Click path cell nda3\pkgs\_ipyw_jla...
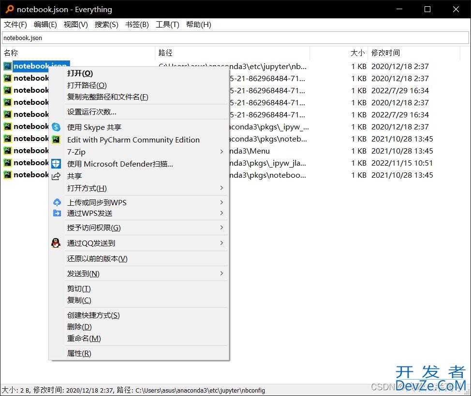 267,163
